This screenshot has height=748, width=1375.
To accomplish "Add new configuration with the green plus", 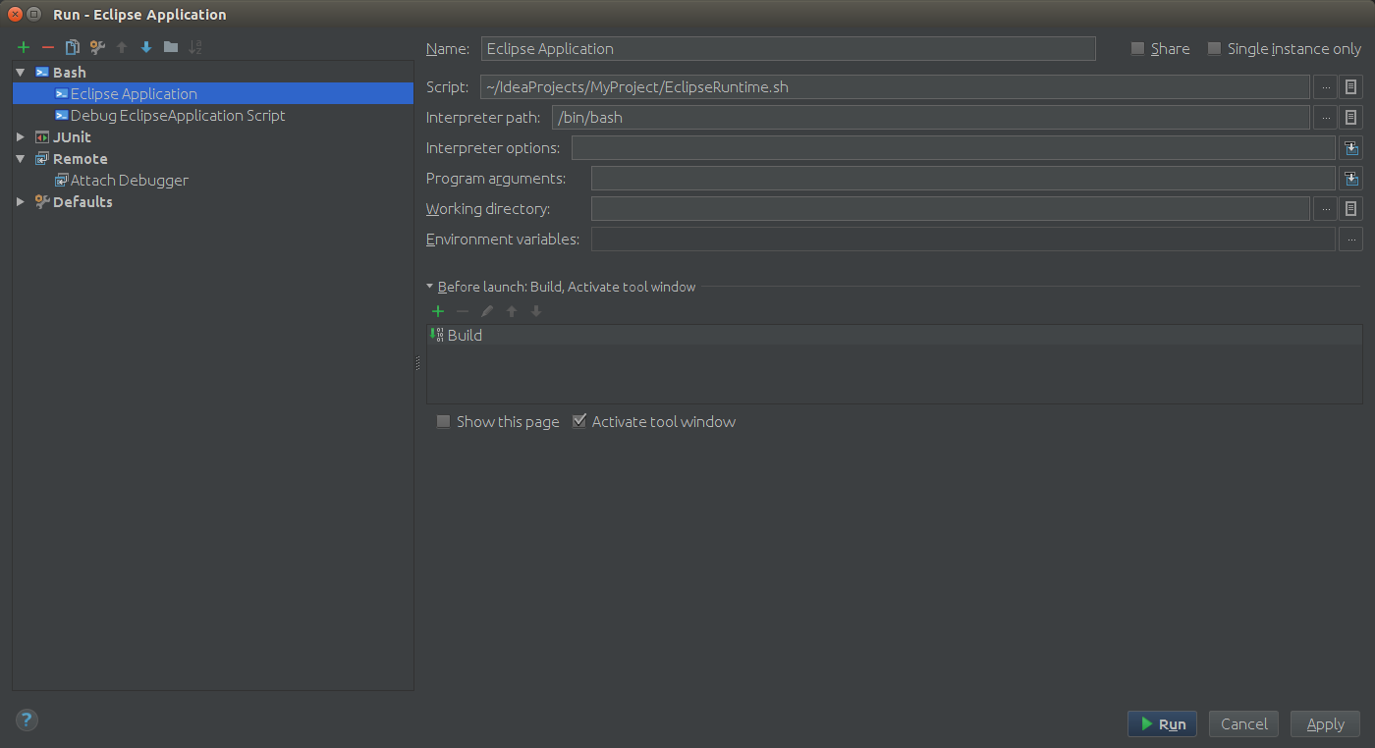I will 24,47.
